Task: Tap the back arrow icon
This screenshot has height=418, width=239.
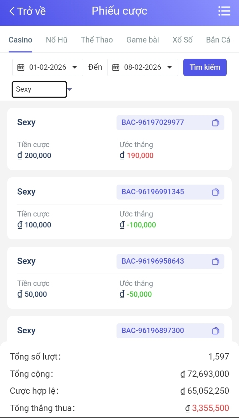Action: (x=12, y=11)
